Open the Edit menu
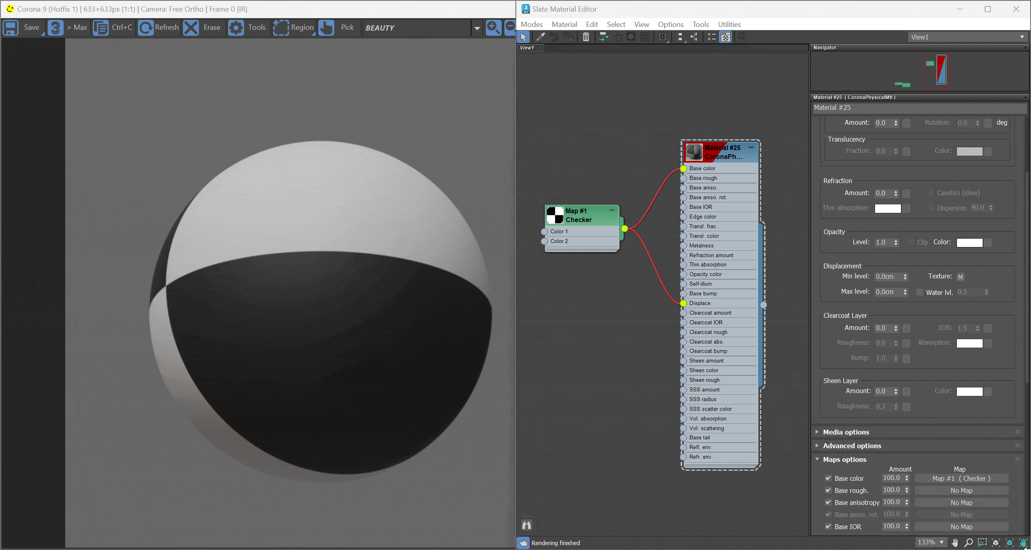Image resolution: width=1031 pixels, height=550 pixels. tap(592, 25)
